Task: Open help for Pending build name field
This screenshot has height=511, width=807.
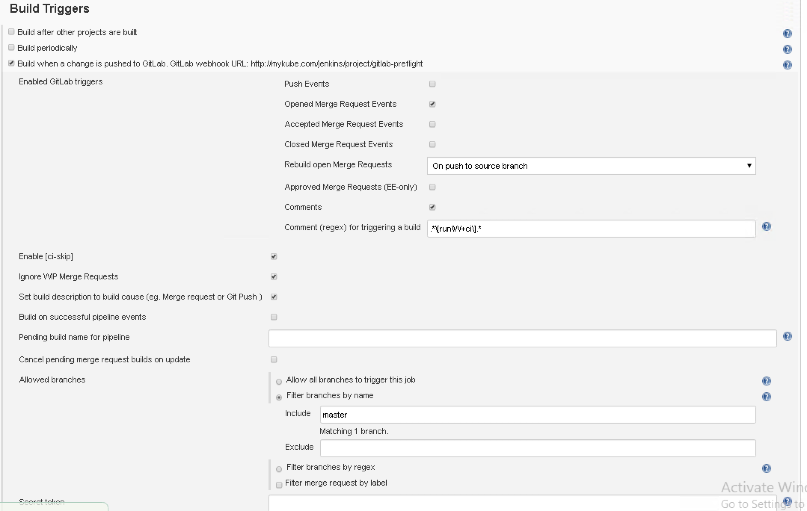Action: point(787,336)
